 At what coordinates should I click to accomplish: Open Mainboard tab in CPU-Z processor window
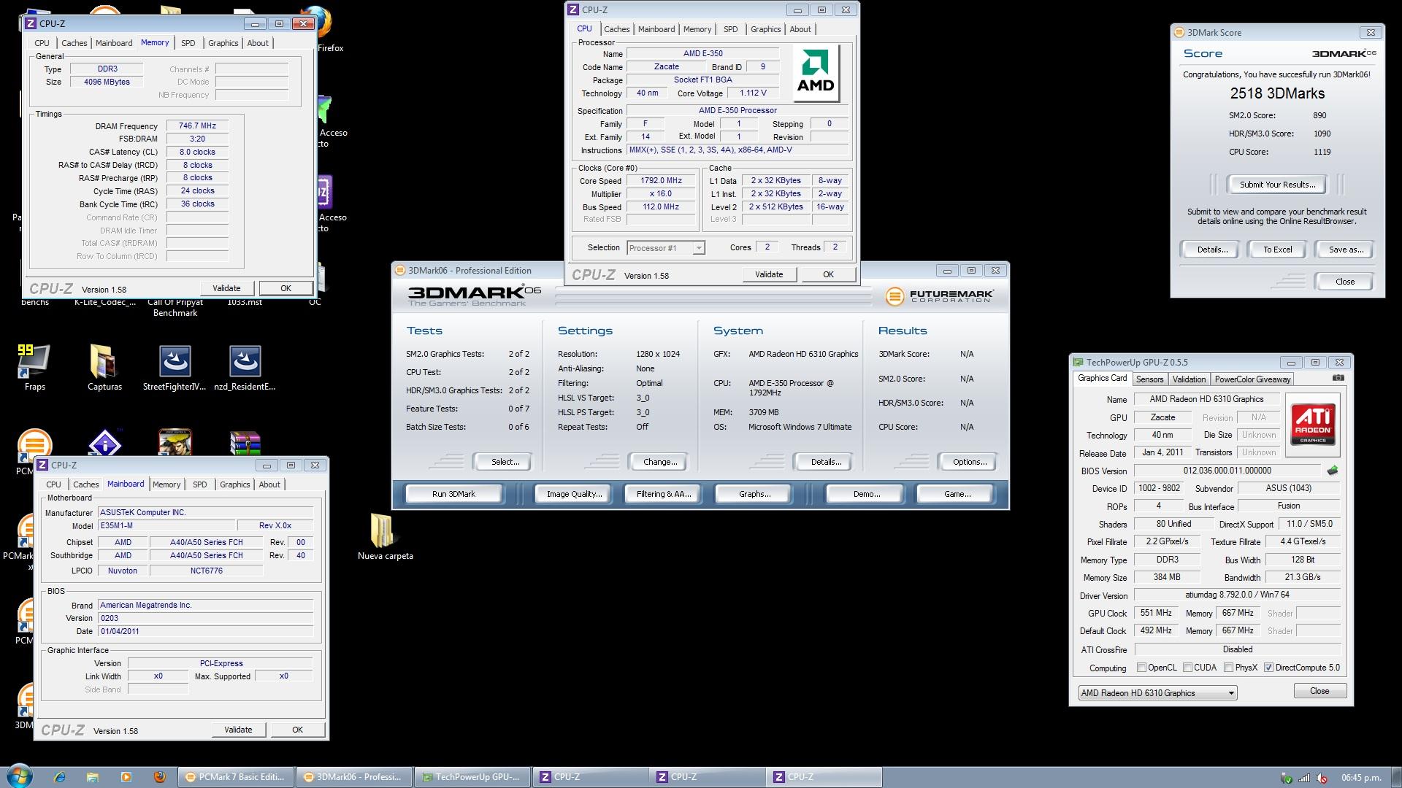coord(656,29)
